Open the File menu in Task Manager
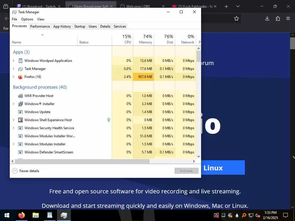Screen dimensions: 295x221 [14, 19]
